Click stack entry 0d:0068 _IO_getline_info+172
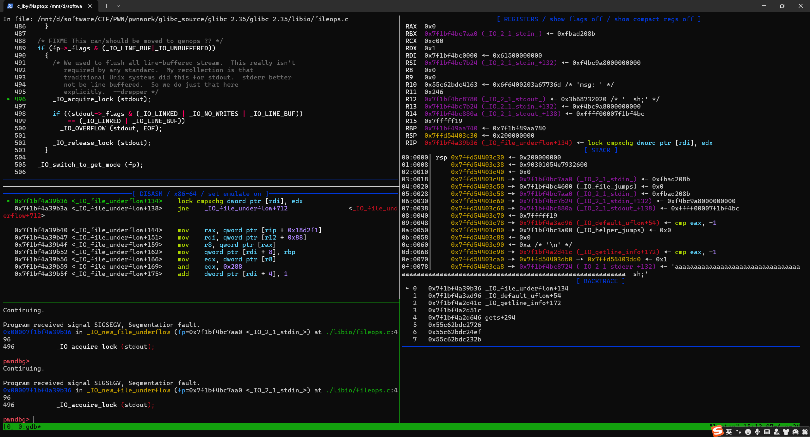Screen dimensions: 810x437 tap(559, 252)
